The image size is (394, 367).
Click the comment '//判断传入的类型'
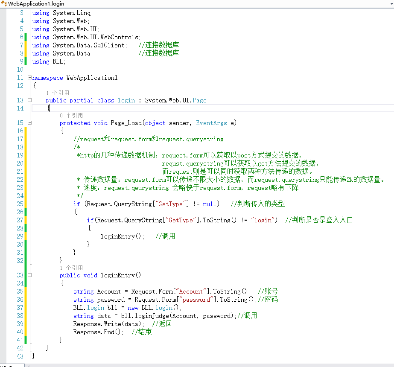click(x=257, y=204)
